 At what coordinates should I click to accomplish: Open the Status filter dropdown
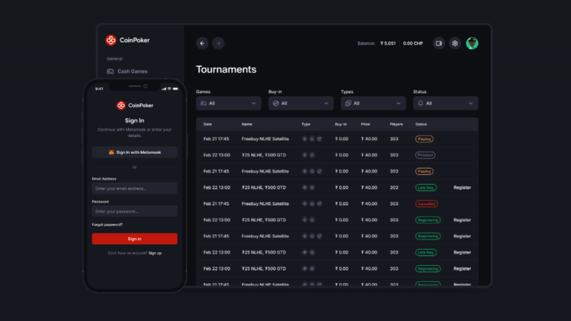[x=445, y=103]
